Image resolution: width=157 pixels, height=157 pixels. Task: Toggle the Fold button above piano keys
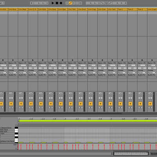click(x=16, y=125)
